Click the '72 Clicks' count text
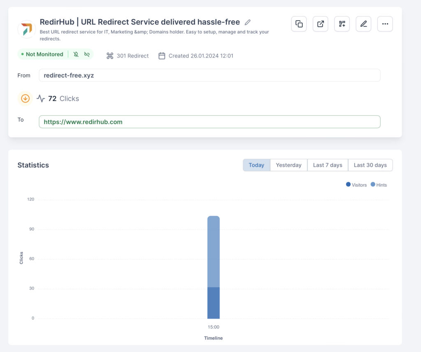 coord(64,99)
